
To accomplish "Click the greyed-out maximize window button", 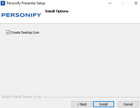I will point(123,3).
